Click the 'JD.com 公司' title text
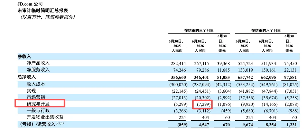 30,4
